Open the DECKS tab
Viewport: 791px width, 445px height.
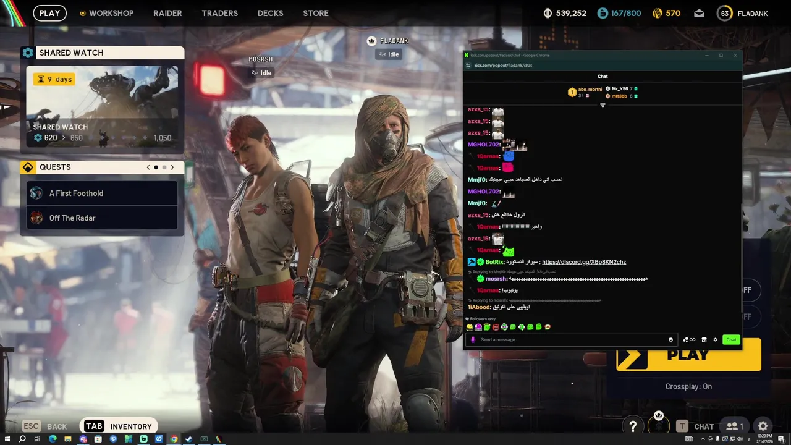tap(270, 13)
